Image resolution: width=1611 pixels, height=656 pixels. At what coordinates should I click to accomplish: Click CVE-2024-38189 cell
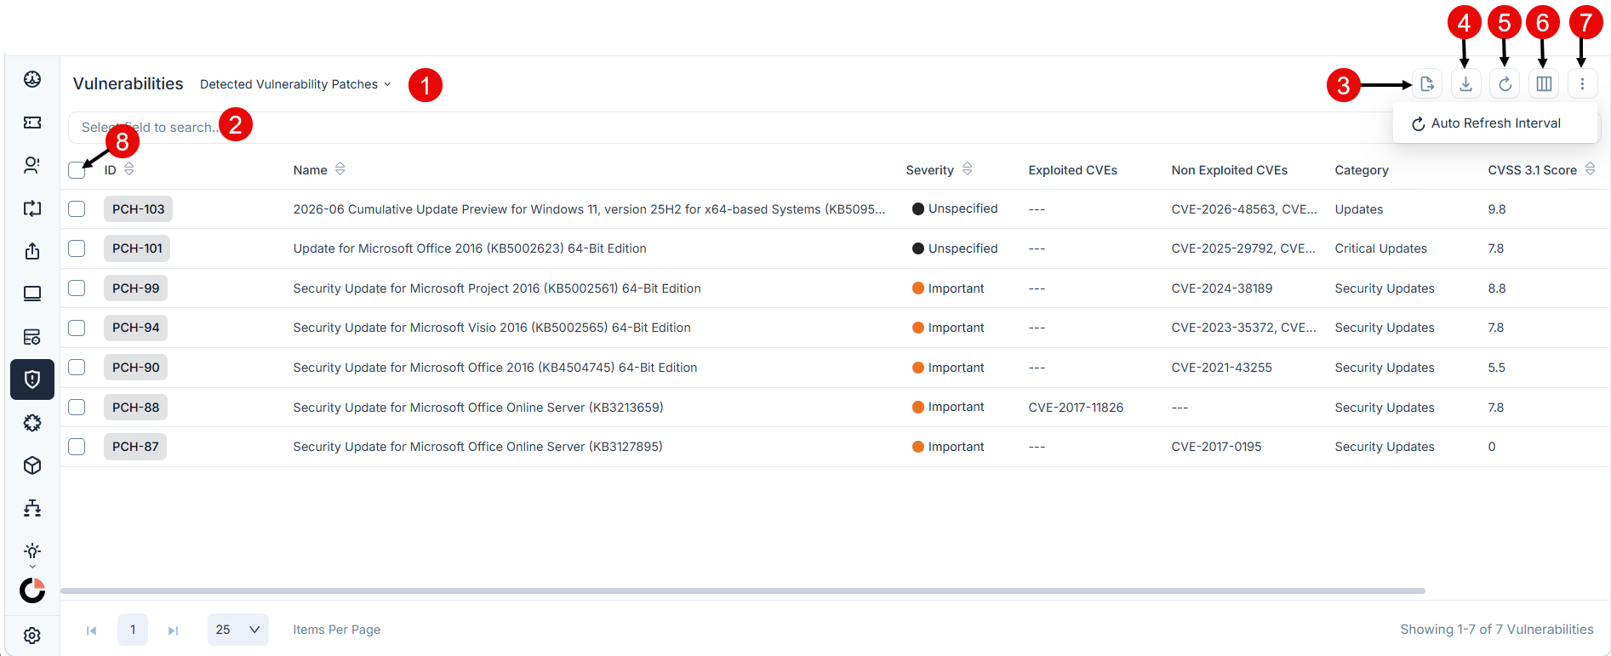click(1221, 288)
